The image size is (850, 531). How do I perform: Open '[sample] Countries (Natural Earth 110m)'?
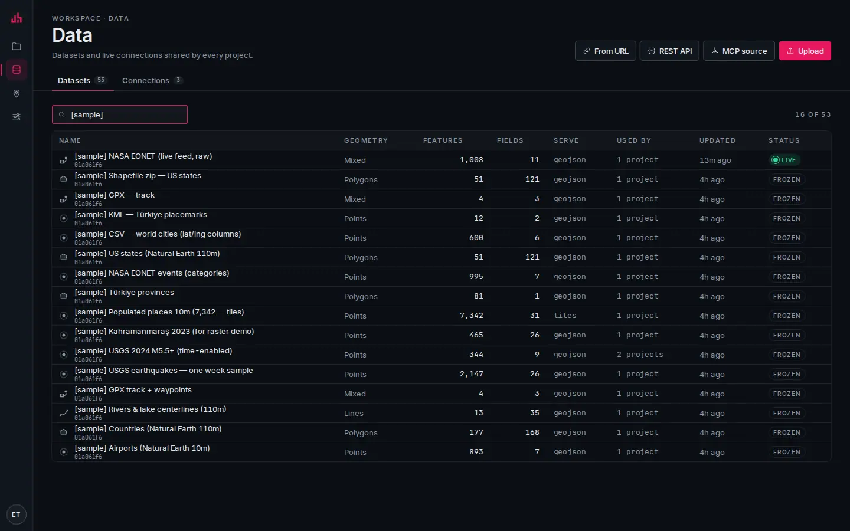[x=148, y=429]
